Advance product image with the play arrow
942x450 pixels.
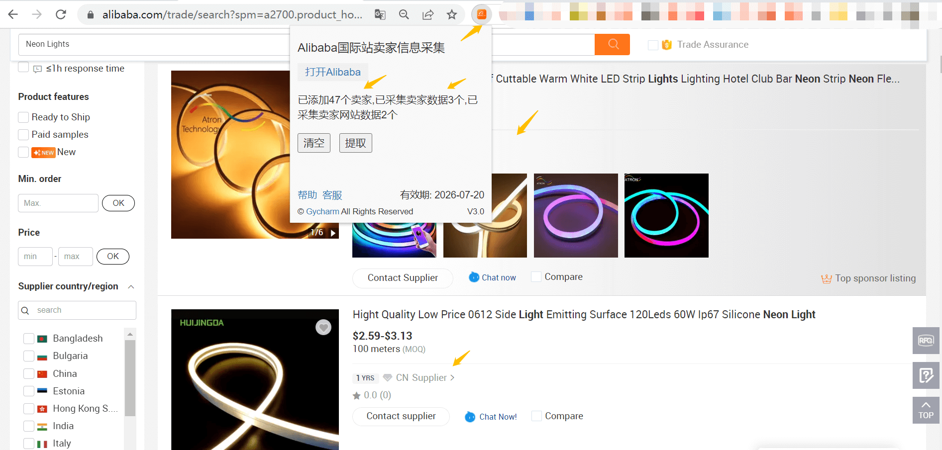point(333,233)
